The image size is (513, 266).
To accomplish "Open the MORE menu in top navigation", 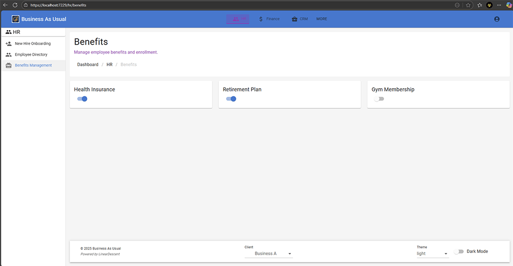I will pyautogui.click(x=322, y=19).
